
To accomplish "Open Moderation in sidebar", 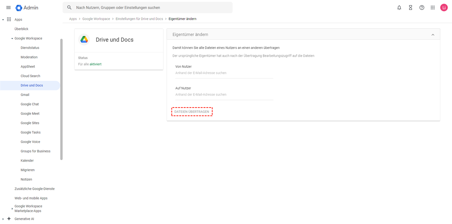I will [x=29, y=57].
